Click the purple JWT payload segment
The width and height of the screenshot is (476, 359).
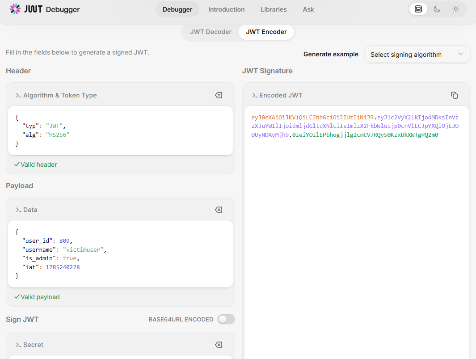pos(355,126)
